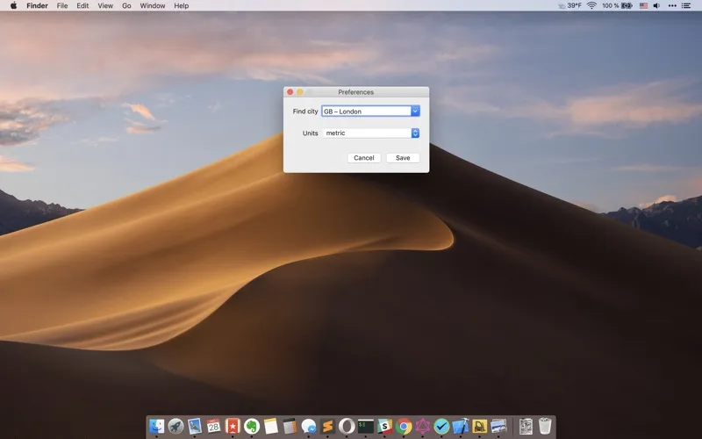The width and height of the screenshot is (702, 439).
Task: Open the Mail stamp icon in dock
Action: [195, 426]
